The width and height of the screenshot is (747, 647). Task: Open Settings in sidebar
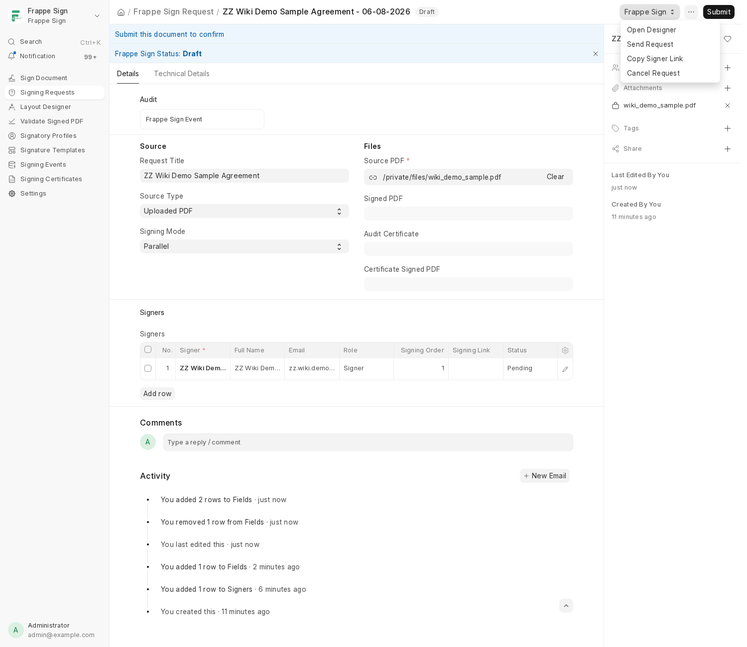point(54,194)
